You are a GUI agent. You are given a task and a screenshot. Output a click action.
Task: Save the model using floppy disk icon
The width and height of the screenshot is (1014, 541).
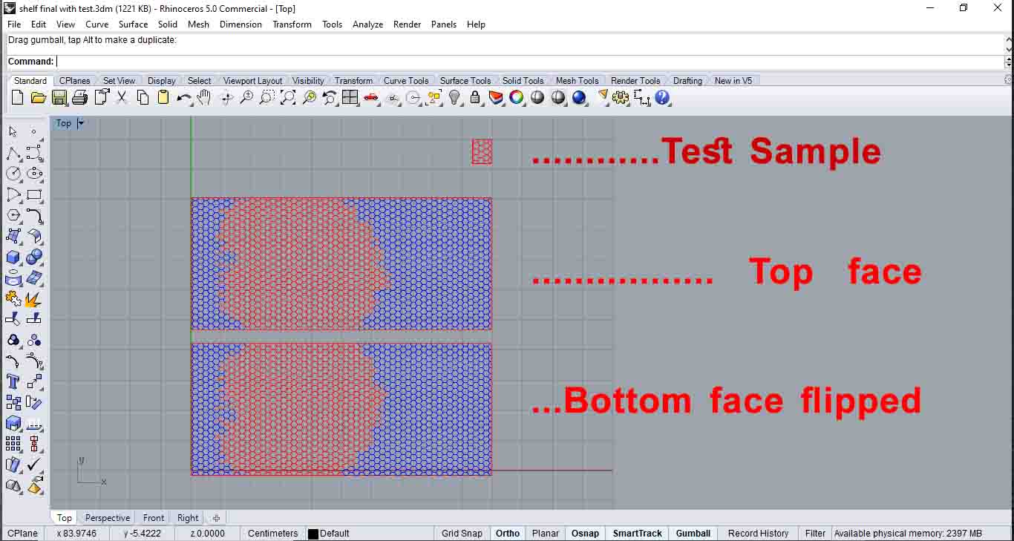[x=59, y=97]
